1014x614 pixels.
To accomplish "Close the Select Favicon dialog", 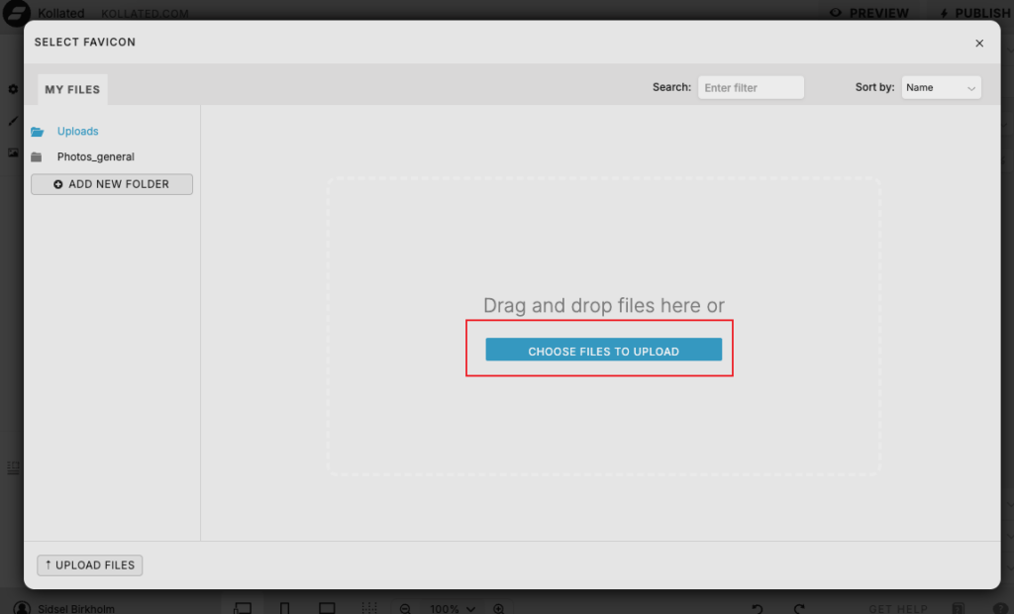I will point(979,44).
